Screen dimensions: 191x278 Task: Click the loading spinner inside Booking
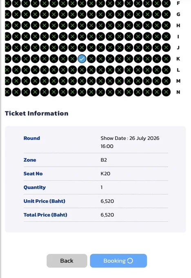point(130,261)
